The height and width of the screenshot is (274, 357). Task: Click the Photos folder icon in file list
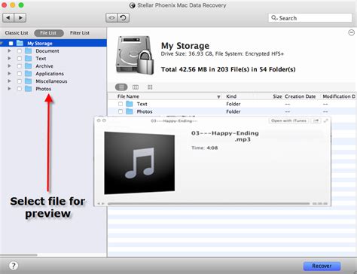pos(130,111)
